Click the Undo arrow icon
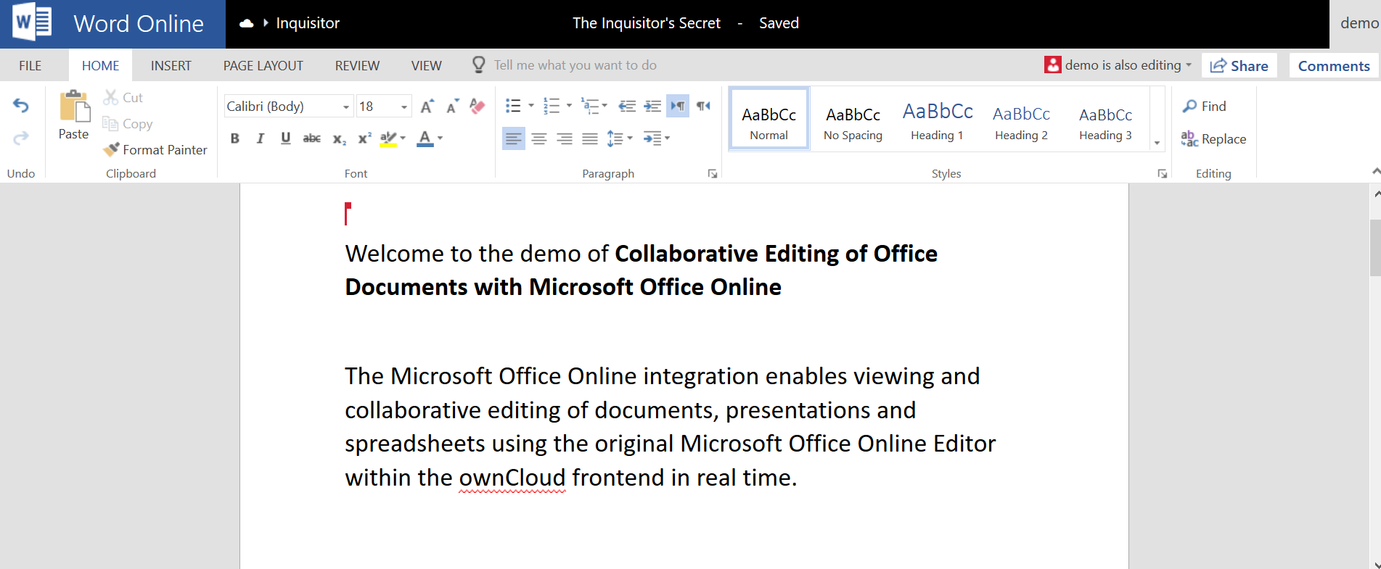Screen dimensions: 1381x569 (21, 106)
